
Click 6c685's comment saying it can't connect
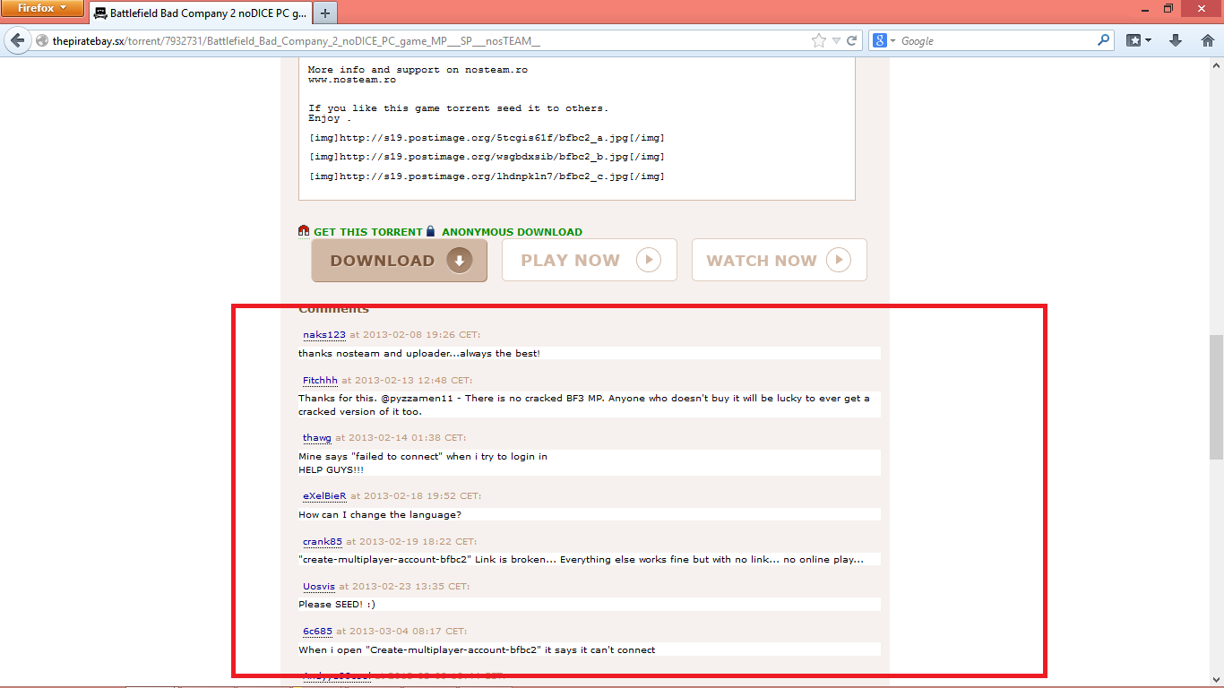click(x=477, y=649)
